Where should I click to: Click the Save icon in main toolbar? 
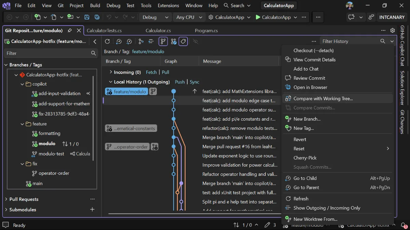[87, 17]
